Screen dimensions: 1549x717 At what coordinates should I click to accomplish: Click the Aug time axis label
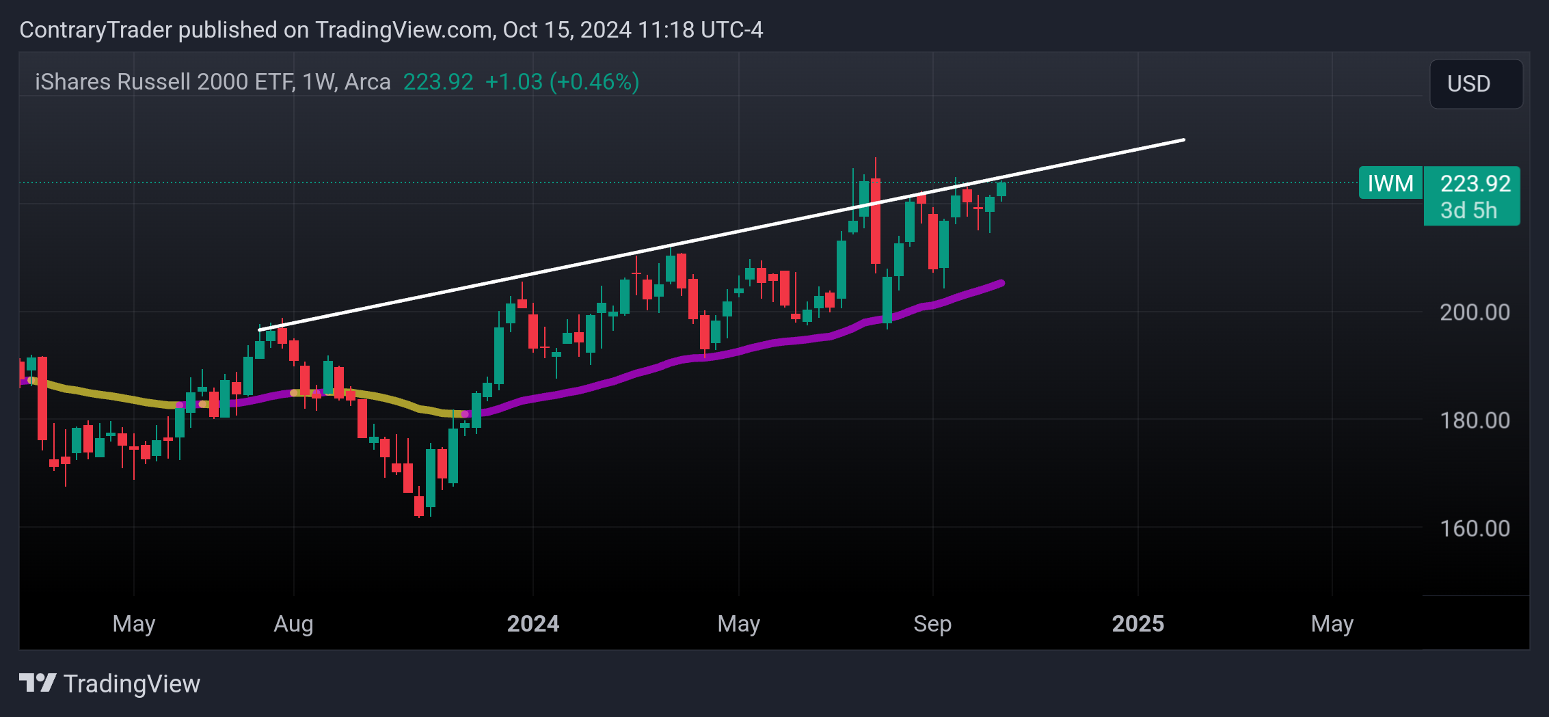click(293, 624)
